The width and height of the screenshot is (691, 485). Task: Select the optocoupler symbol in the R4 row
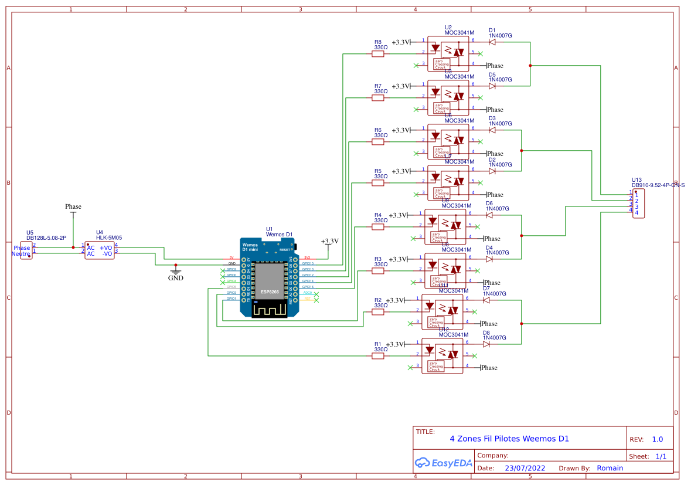[445, 227]
